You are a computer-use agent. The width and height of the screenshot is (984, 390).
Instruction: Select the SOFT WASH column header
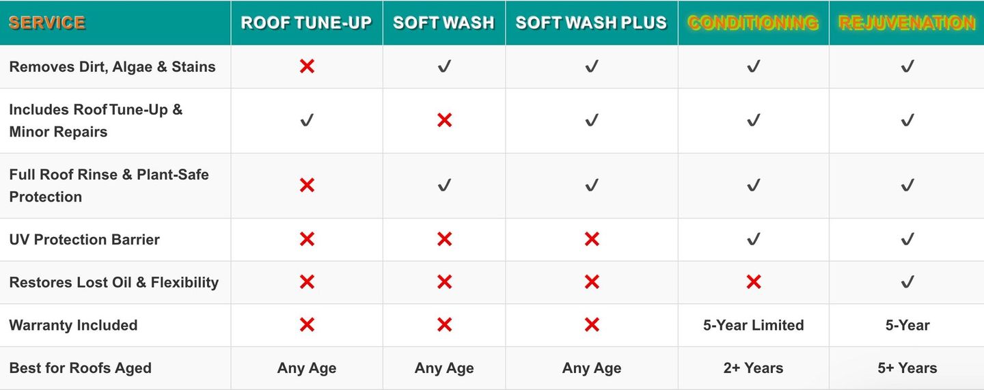443,23
